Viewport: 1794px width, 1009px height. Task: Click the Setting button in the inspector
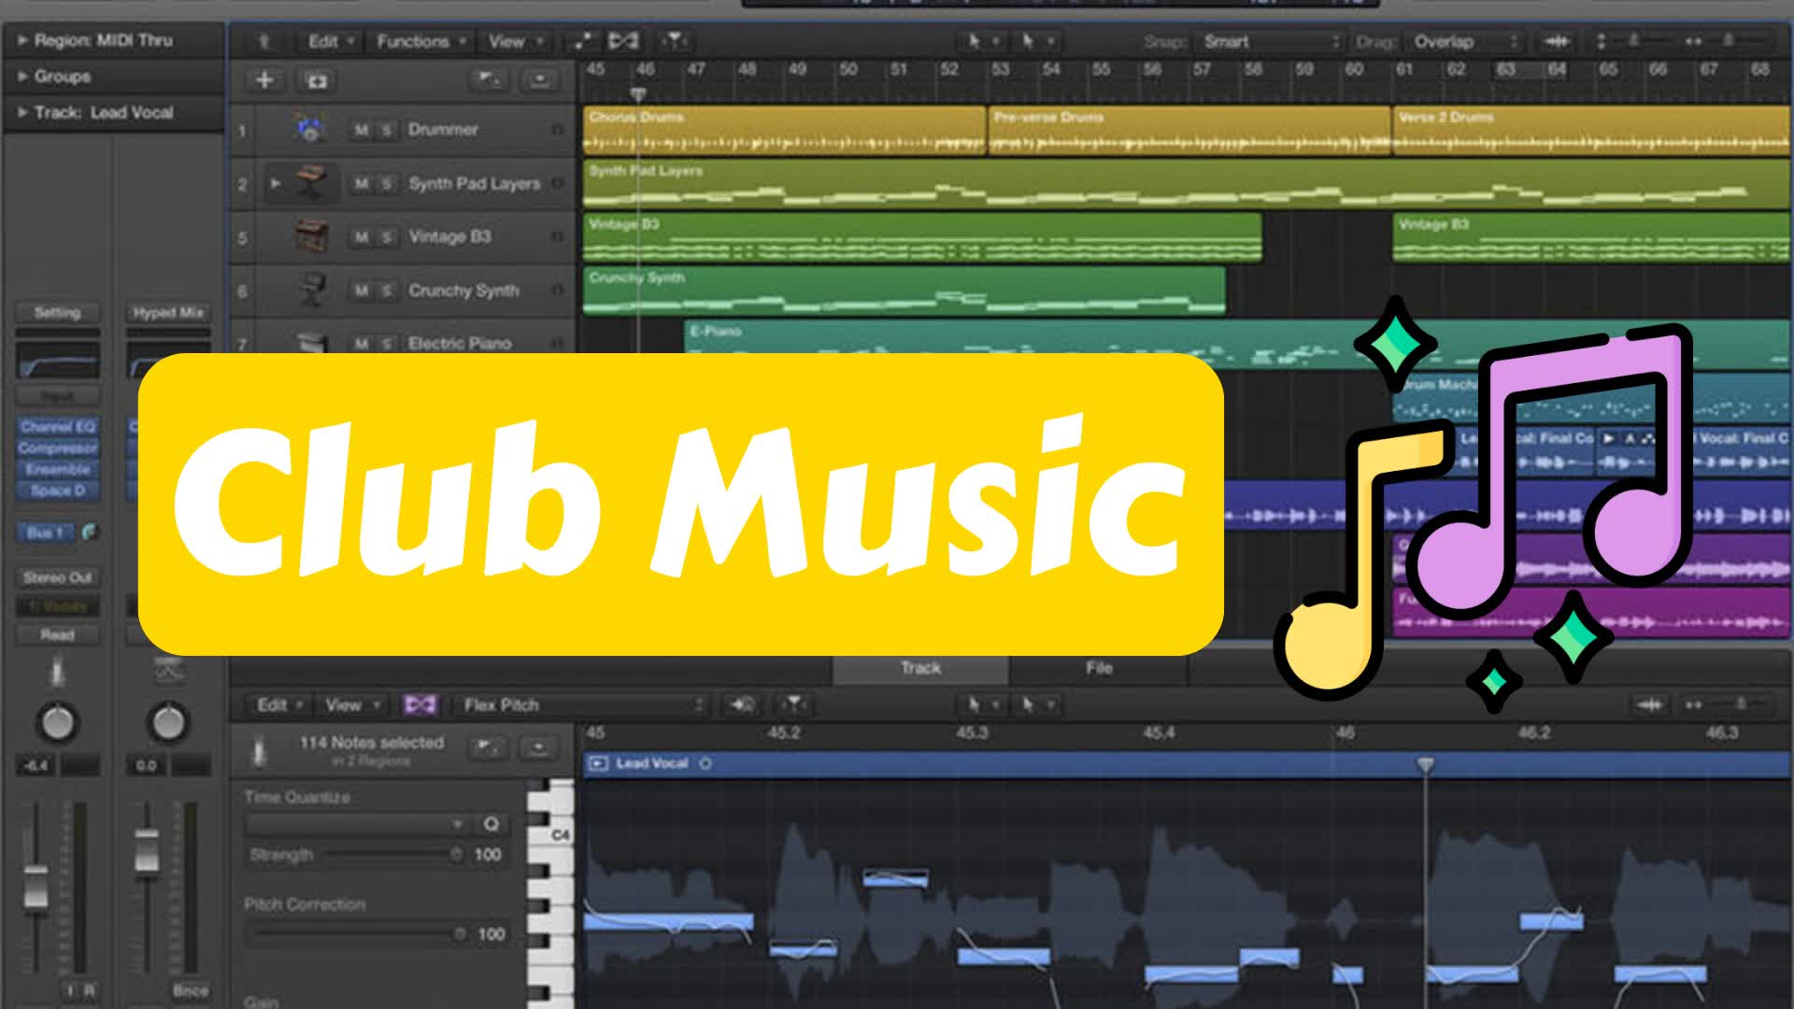tap(58, 312)
